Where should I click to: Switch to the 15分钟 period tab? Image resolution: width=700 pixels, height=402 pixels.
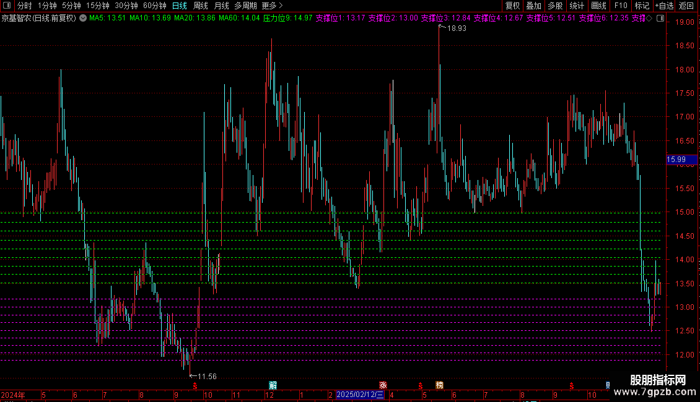coord(98,6)
